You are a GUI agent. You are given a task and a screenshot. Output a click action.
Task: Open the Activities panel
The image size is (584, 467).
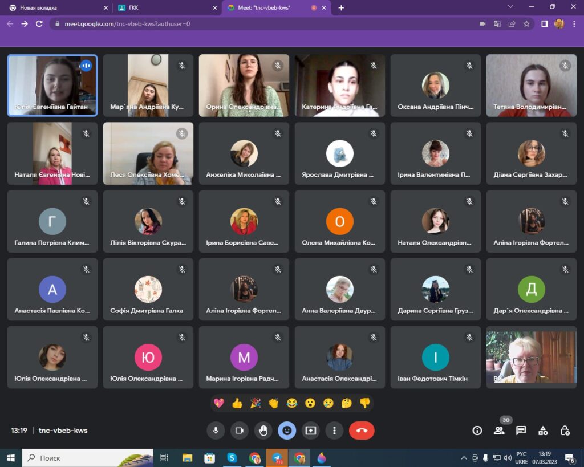point(543,431)
